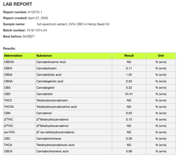
Task: Click the Unit column header
Action: [161, 56]
